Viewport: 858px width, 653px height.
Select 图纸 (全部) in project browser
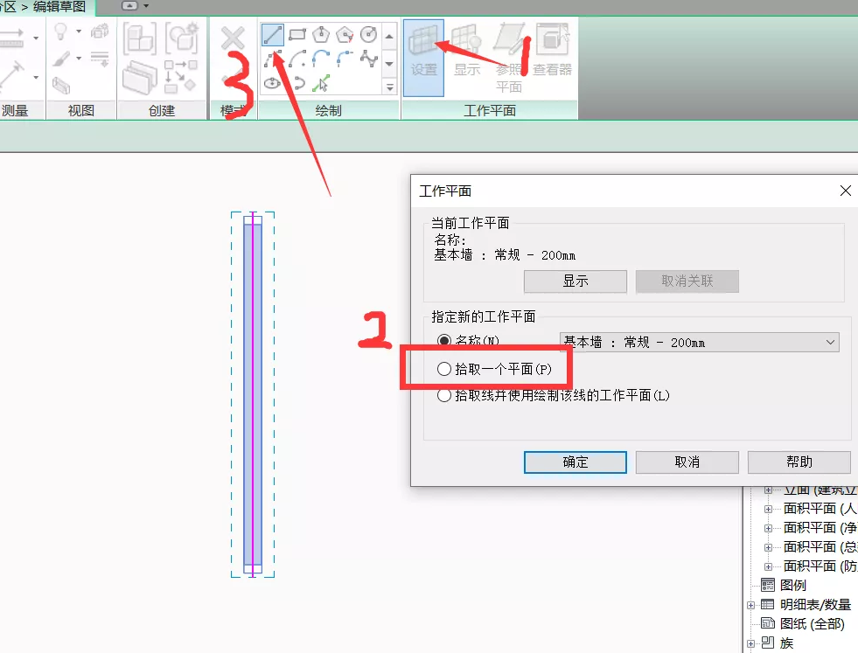point(812,624)
